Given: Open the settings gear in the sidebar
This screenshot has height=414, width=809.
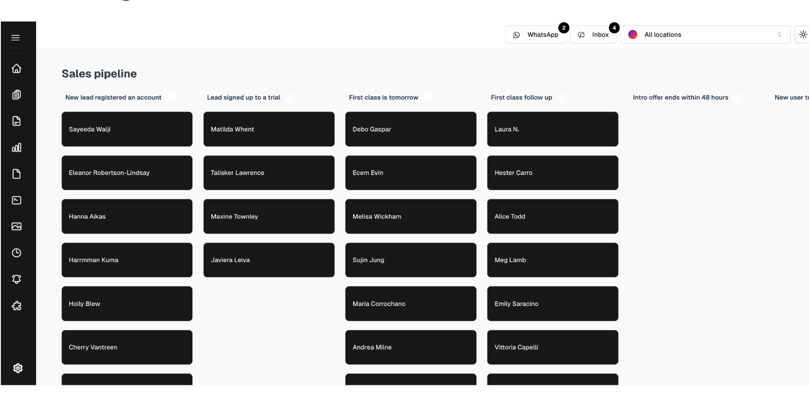Looking at the screenshot, I should tap(18, 368).
